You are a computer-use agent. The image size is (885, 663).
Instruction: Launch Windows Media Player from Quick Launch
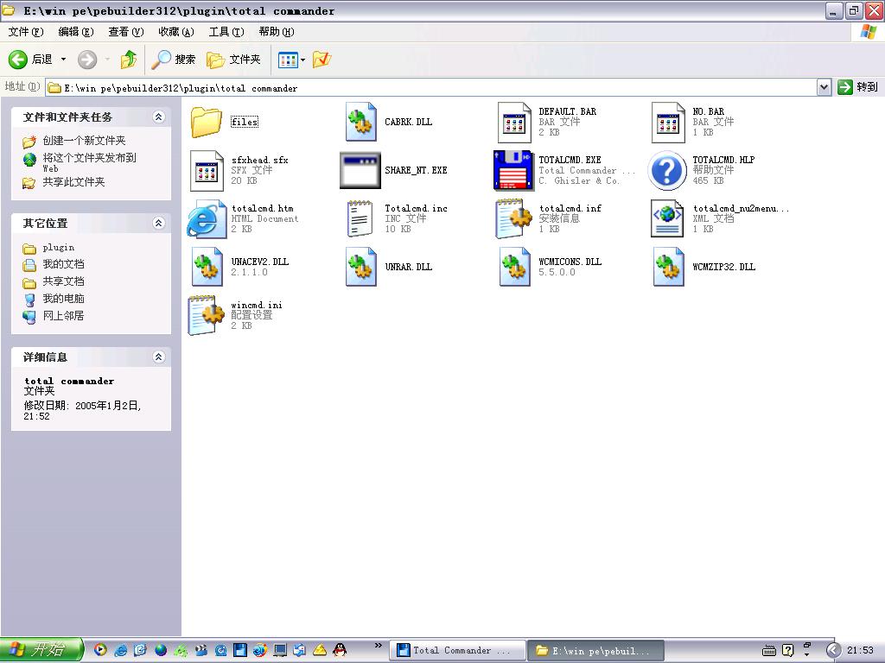click(100, 650)
